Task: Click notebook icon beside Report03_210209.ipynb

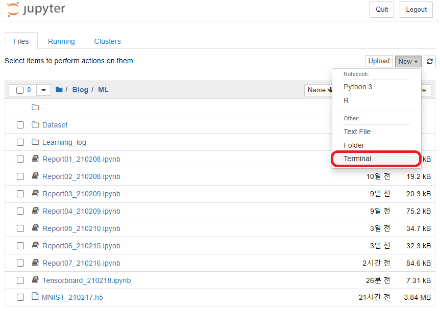Action: click(x=35, y=193)
